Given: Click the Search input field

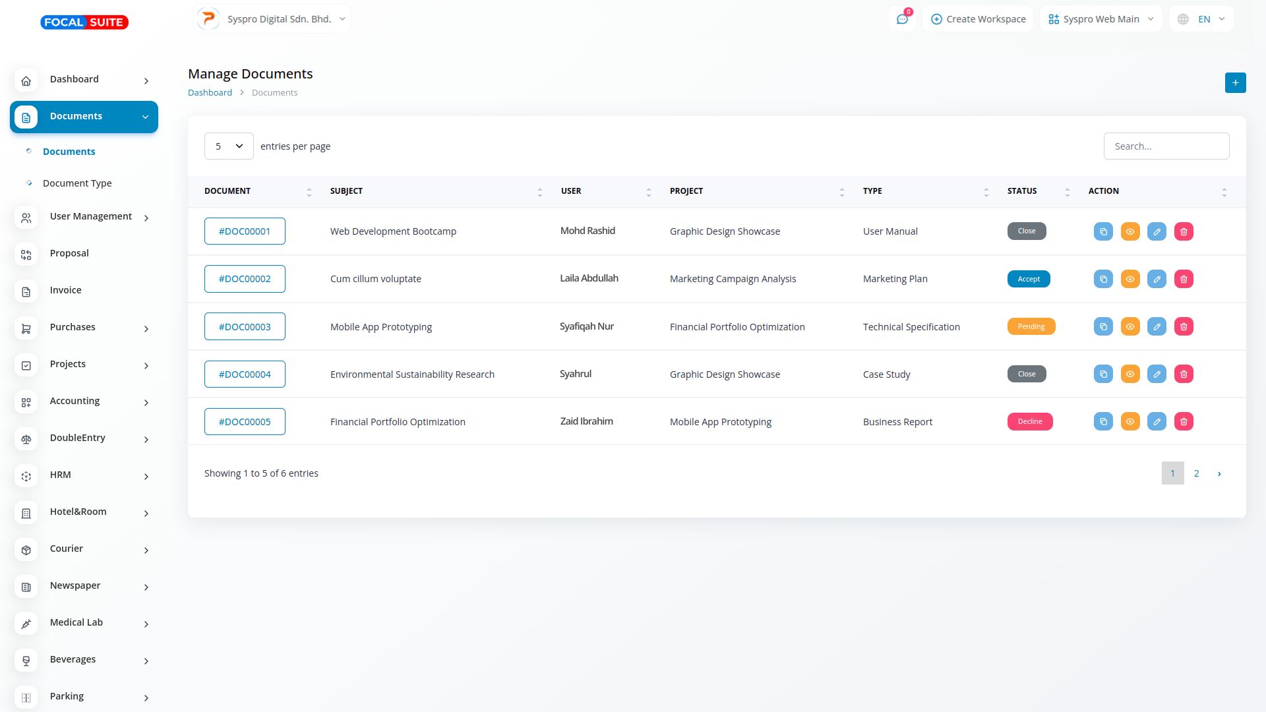Looking at the screenshot, I should (1166, 146).
